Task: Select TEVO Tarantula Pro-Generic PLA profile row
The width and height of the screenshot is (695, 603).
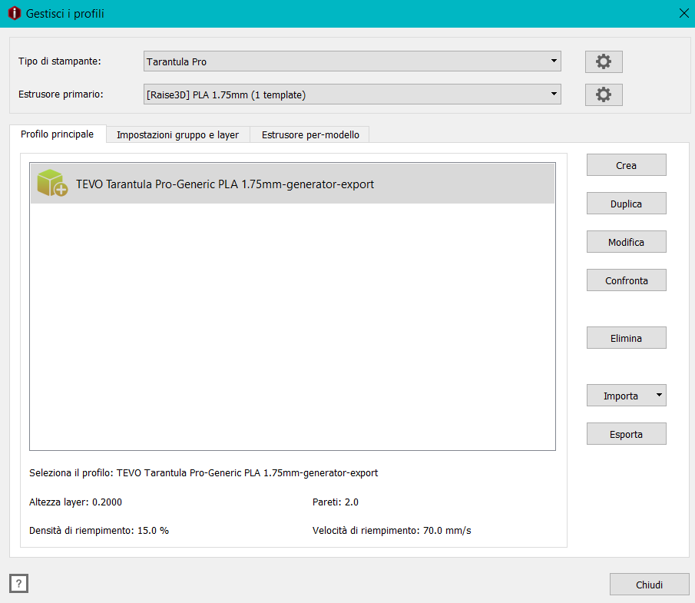Action: [293, 184]
